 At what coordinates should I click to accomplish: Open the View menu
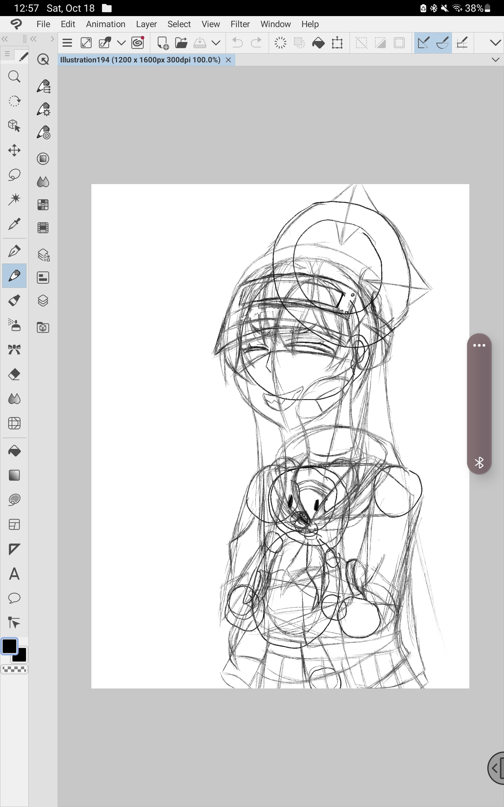pyautogui.click(x=211, y=24)
